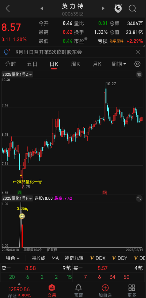Tap the 选股: 0.00 indicator value
146x298 pixels.
point(44,198)
